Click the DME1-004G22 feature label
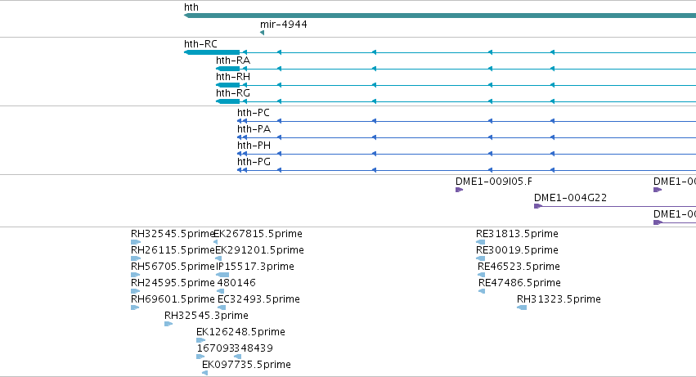The width and height of the screenshot is (696, 377). coord(570,198)
